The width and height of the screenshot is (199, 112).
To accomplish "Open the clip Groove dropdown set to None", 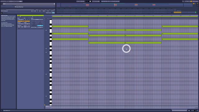I will 27,27.
